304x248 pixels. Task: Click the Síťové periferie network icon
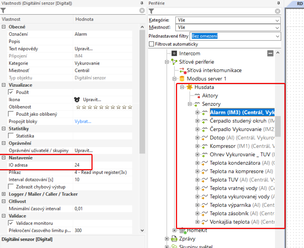(174, 62)
